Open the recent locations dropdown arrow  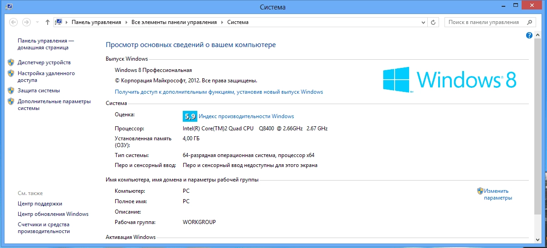tap(37, 22)
